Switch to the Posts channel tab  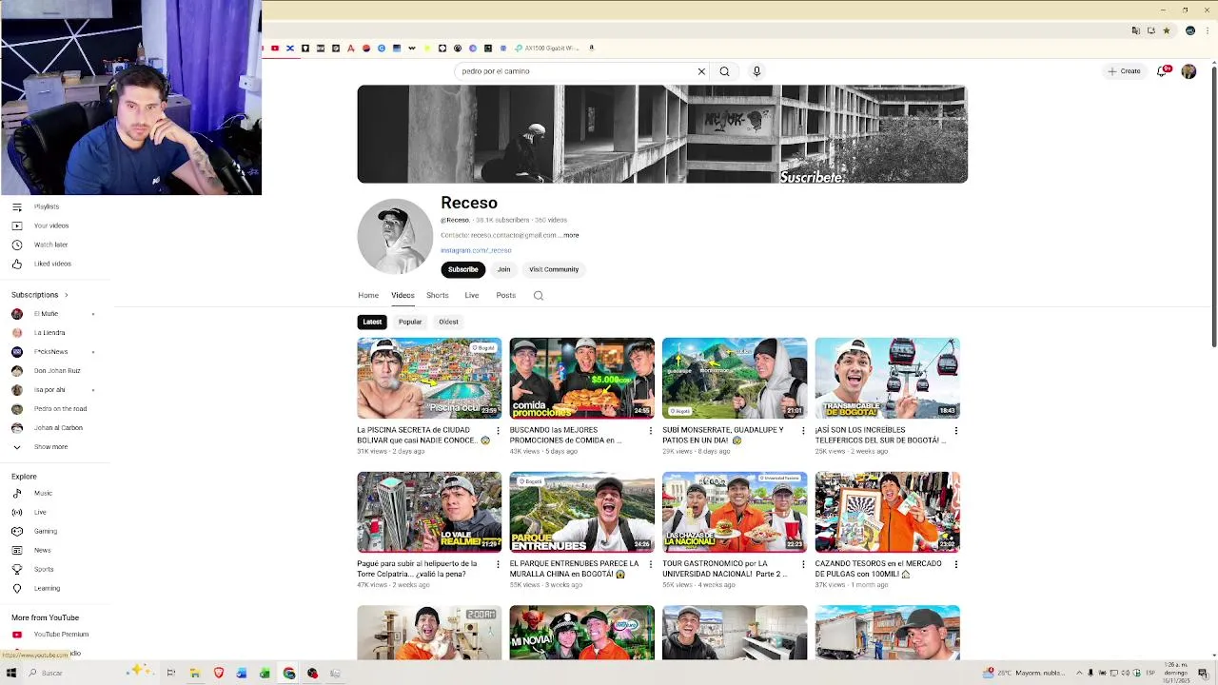point(506,295)
